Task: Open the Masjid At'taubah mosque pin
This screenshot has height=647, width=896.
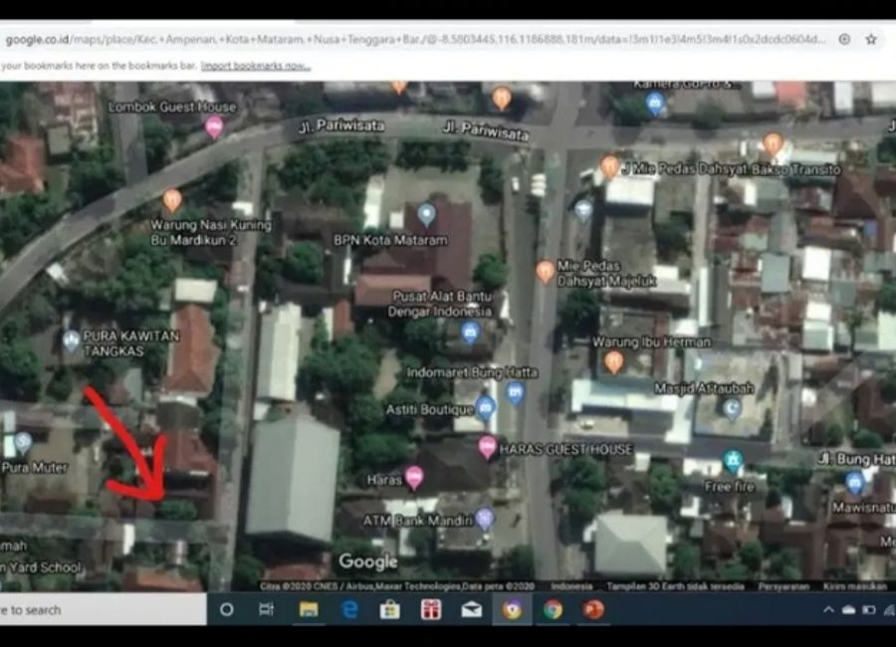Action: point(732,408)
